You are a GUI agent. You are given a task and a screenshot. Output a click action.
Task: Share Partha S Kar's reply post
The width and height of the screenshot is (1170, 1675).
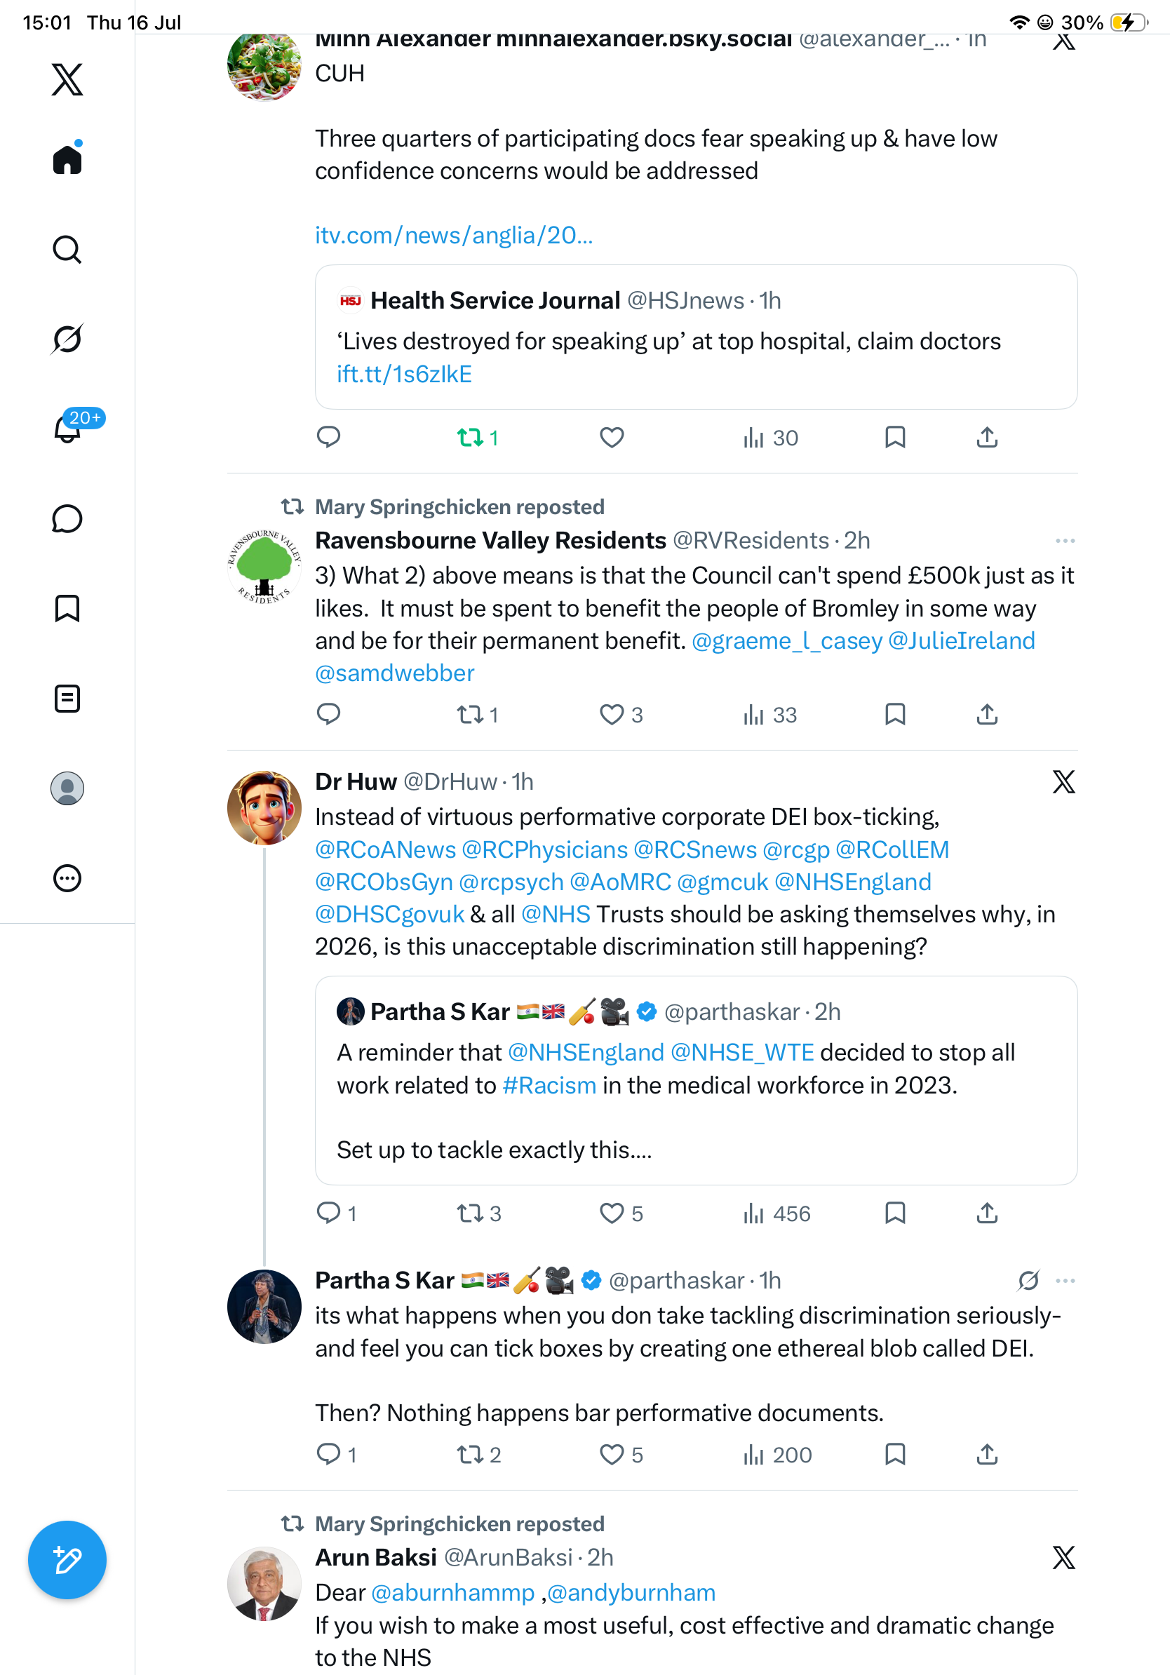987,1455
